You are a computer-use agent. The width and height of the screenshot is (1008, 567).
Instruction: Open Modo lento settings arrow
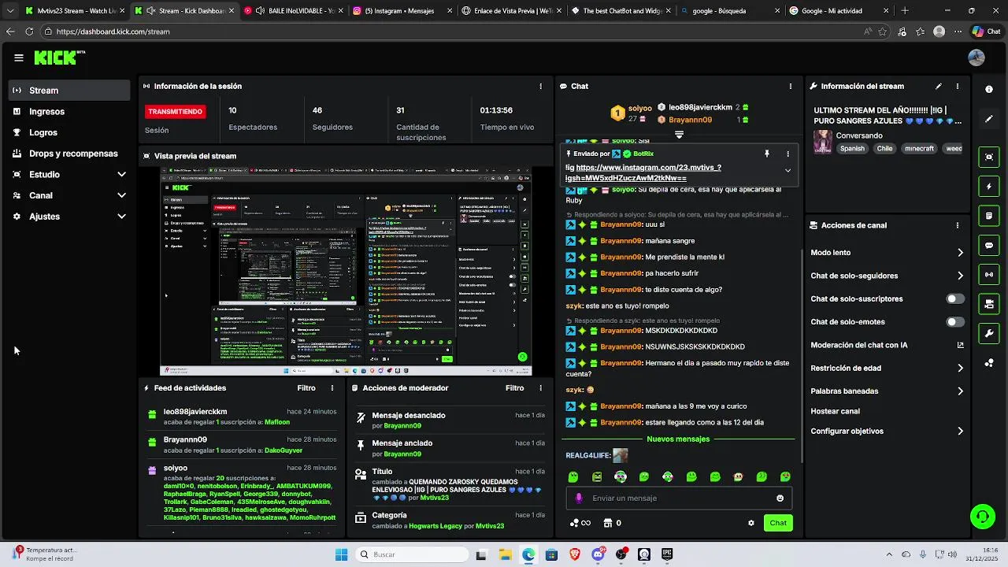coord(960,253)
